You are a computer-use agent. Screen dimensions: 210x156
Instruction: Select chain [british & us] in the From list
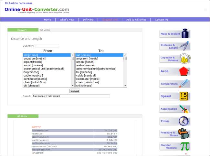(47, 82)
